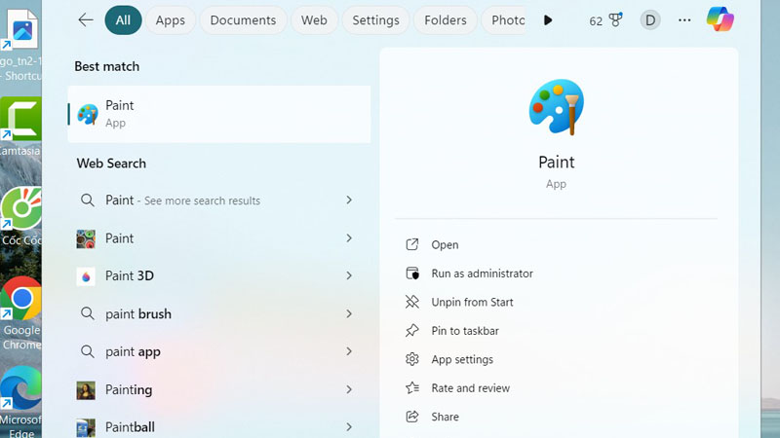
Task: Switch to the Photos filter tab
Action: point(504,19)
